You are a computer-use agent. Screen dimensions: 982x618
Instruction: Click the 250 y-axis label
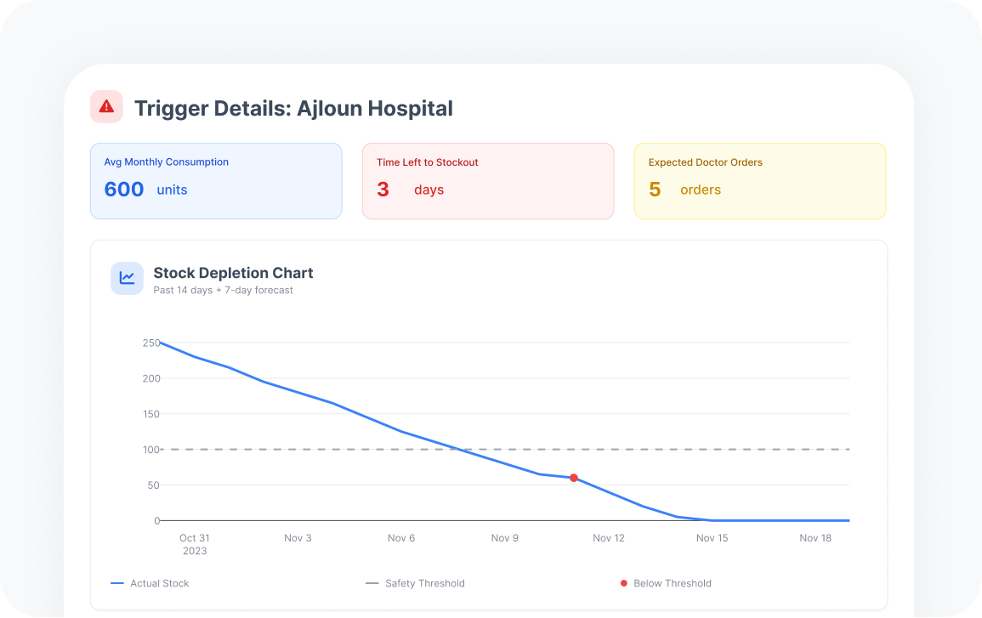pos(151,343)
